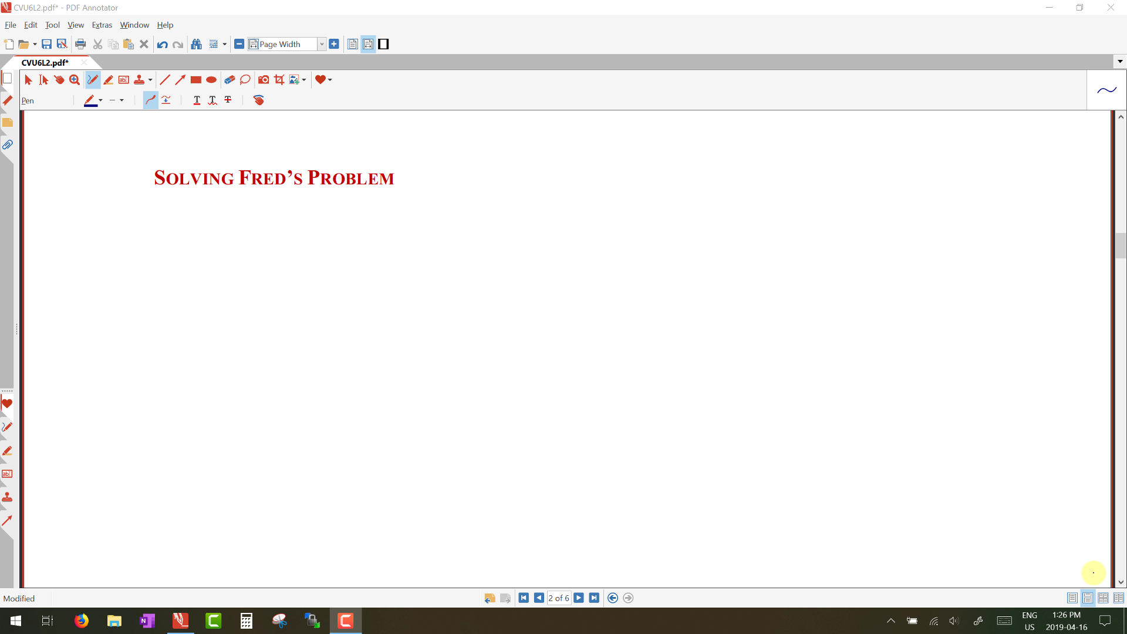The image size is (1127, 634).
Task: Select the Crop tool
Action: pos(279,80)
